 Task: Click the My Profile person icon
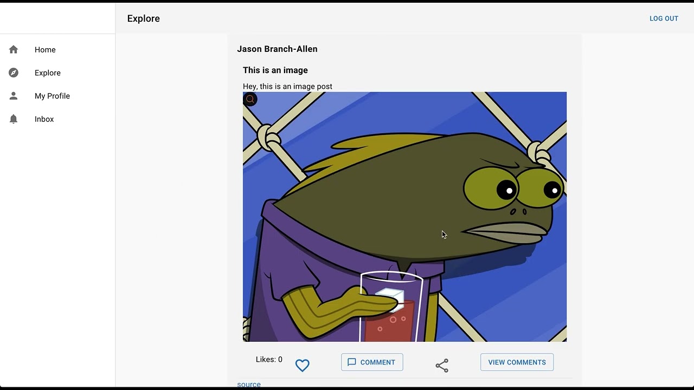coord(14,96)
